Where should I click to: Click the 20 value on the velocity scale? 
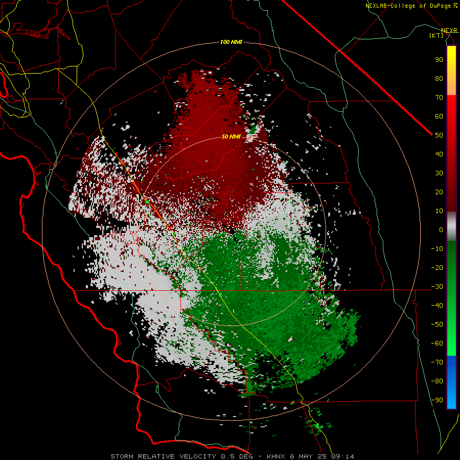pos(439,192)
